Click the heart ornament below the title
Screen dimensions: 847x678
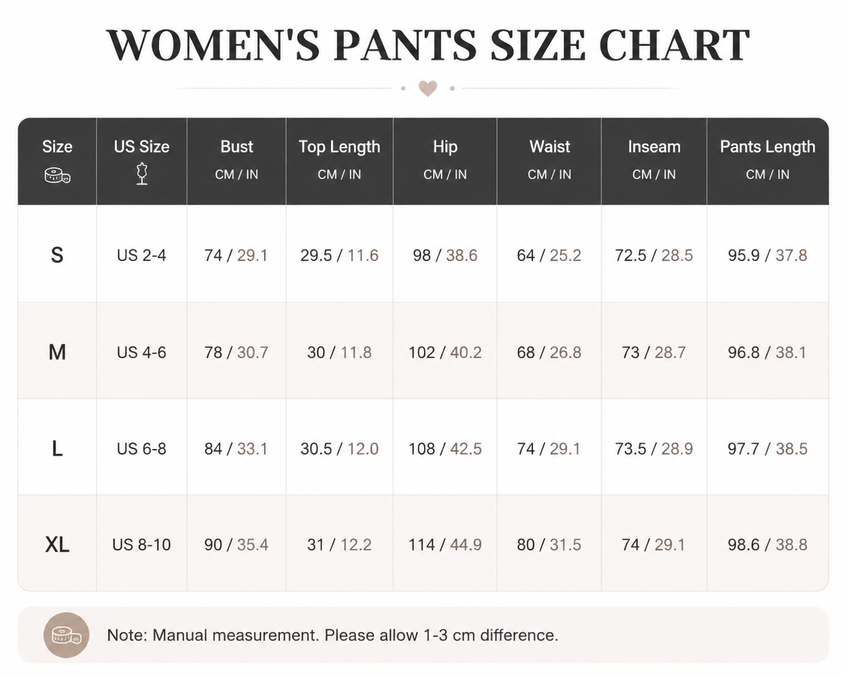pos(428,88)
